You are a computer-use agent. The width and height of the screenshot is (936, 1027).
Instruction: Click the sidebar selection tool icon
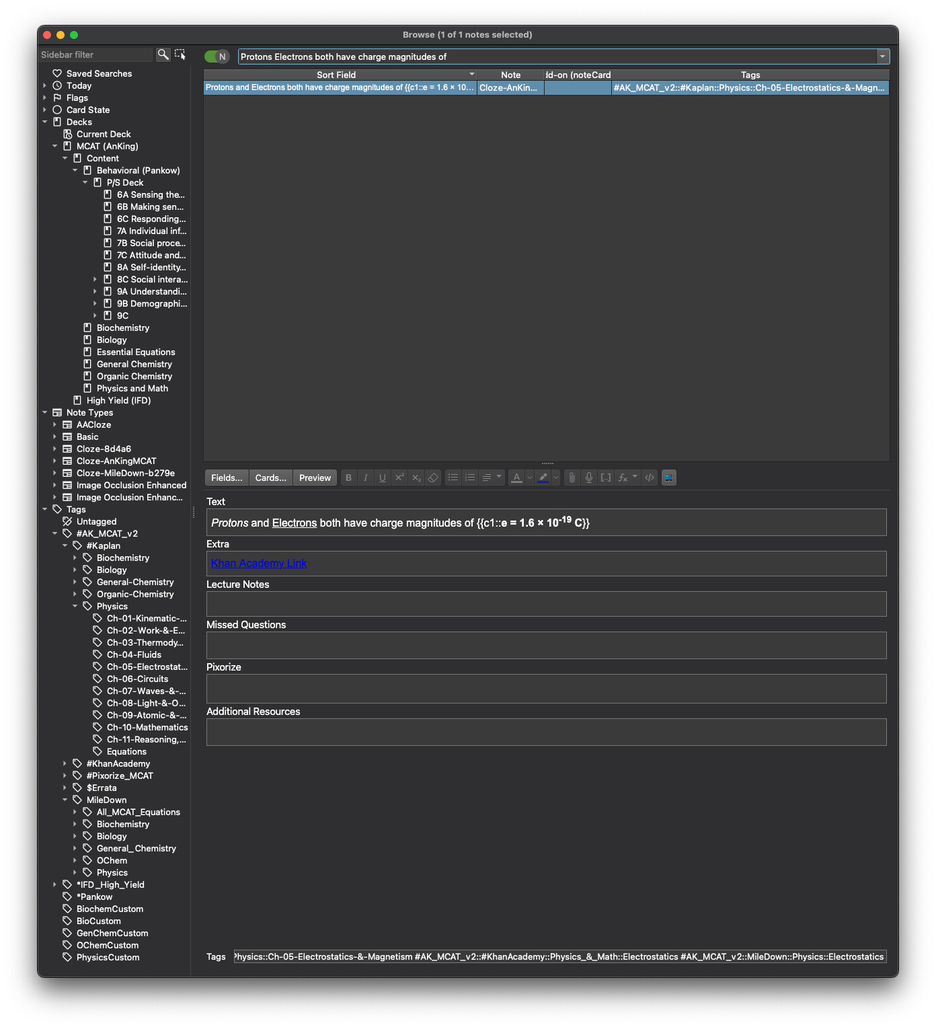tap(180, 54)
